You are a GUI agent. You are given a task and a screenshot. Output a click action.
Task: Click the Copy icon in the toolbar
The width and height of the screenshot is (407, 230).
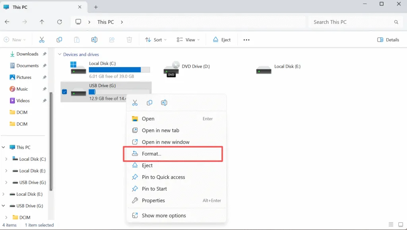[59, 40]
